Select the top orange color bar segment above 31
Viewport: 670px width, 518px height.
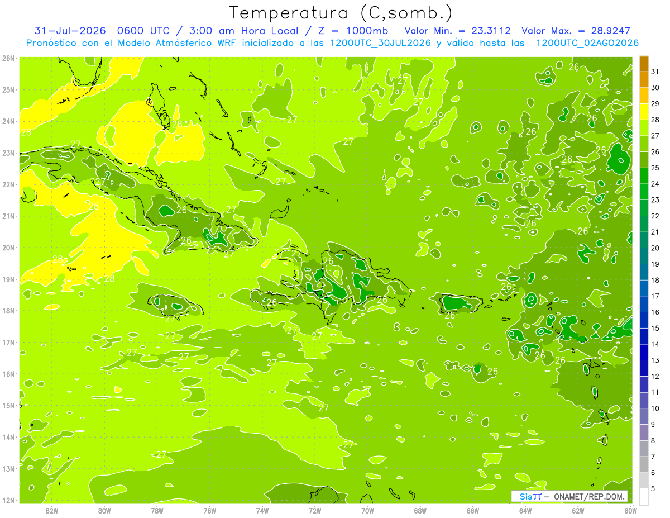pyautogui.click(x=644, y=64)
